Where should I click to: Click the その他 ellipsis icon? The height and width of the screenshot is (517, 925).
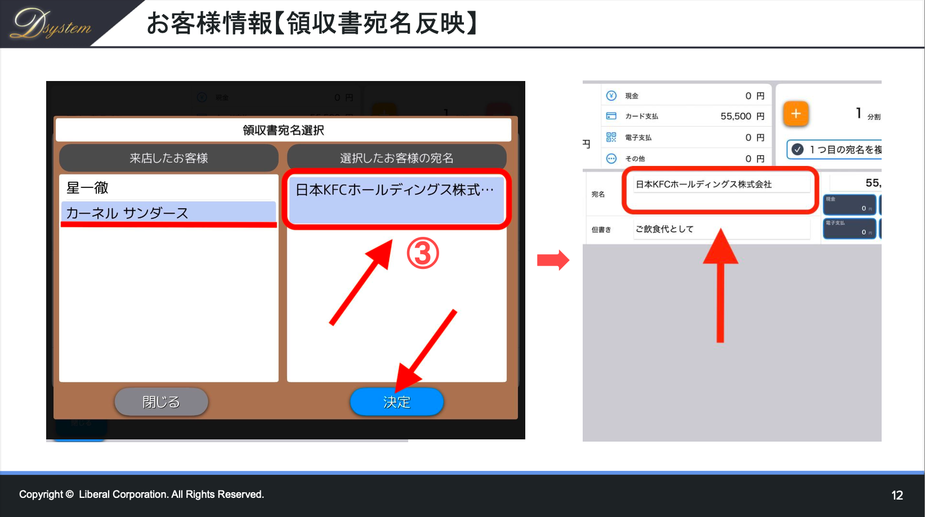(x=611, y=159)
